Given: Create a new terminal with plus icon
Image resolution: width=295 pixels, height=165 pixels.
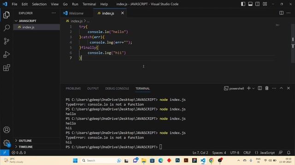Looking at the screenshot, I should pyautogui.click(x=249, y=88).
